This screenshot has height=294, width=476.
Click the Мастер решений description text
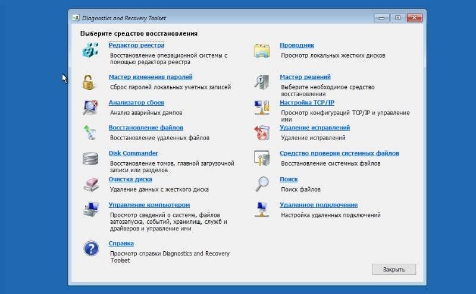pyautogui.click(x=328, y=90)
